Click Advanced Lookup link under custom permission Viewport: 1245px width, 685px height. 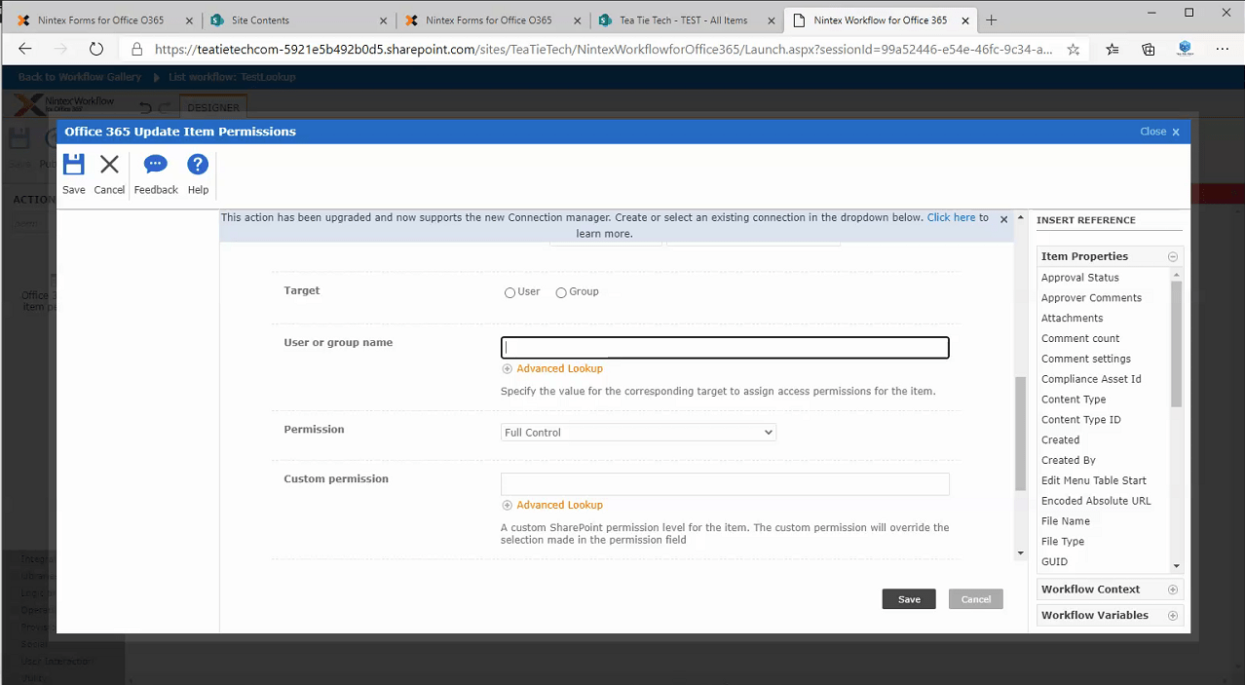[x=559, y=505]
